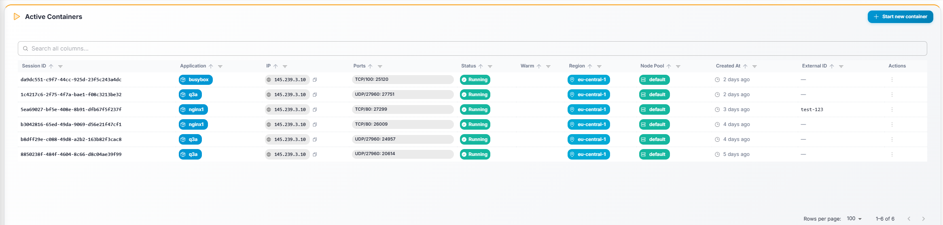This screenshot has height=225, width=943.
Task: Copy IP of the UDP/27960: 20614 row
Action: pyautogui.click(x=315, y=154)
